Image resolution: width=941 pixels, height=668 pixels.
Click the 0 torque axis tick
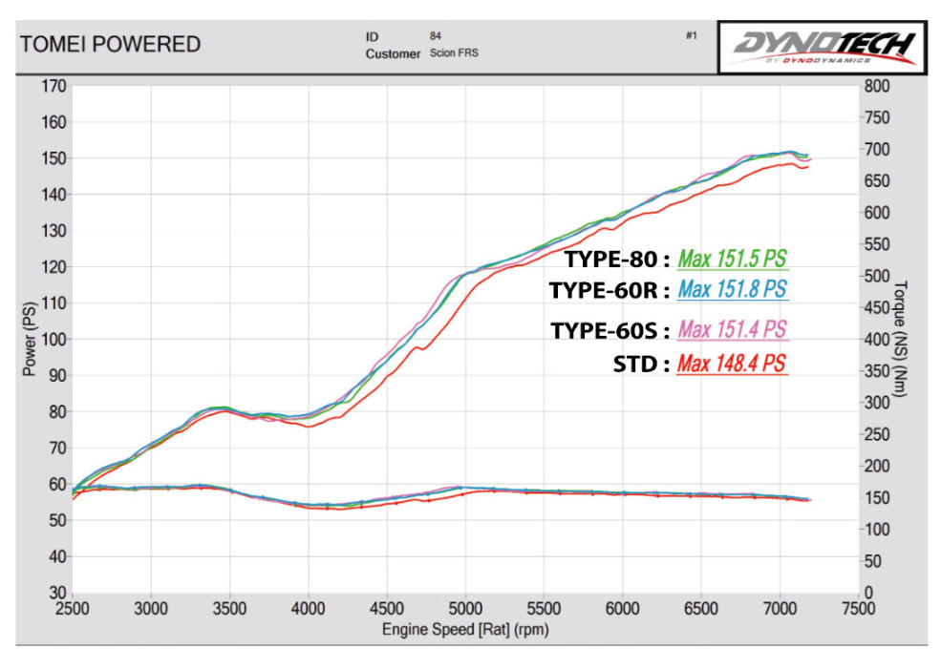(868, 593)
